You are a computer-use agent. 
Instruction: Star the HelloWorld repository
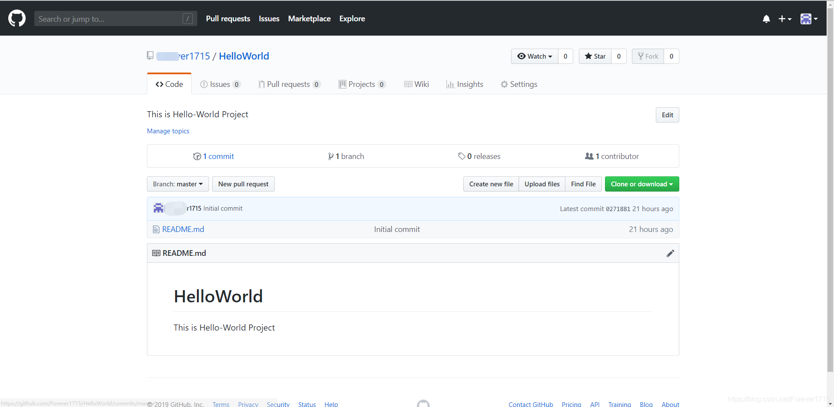595,56
